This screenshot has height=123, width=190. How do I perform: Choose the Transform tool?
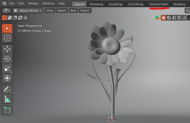7,78
